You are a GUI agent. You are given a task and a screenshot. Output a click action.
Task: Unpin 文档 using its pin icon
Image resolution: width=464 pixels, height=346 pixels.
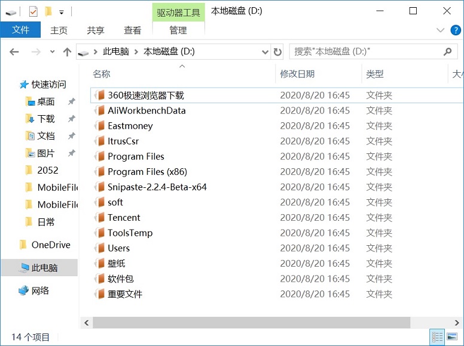[71, 136]
